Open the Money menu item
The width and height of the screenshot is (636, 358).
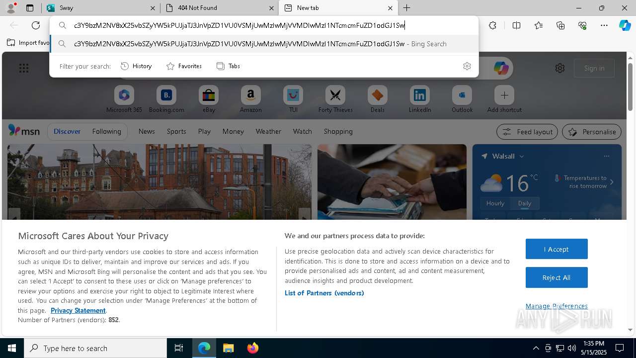(x=233, y=131)
